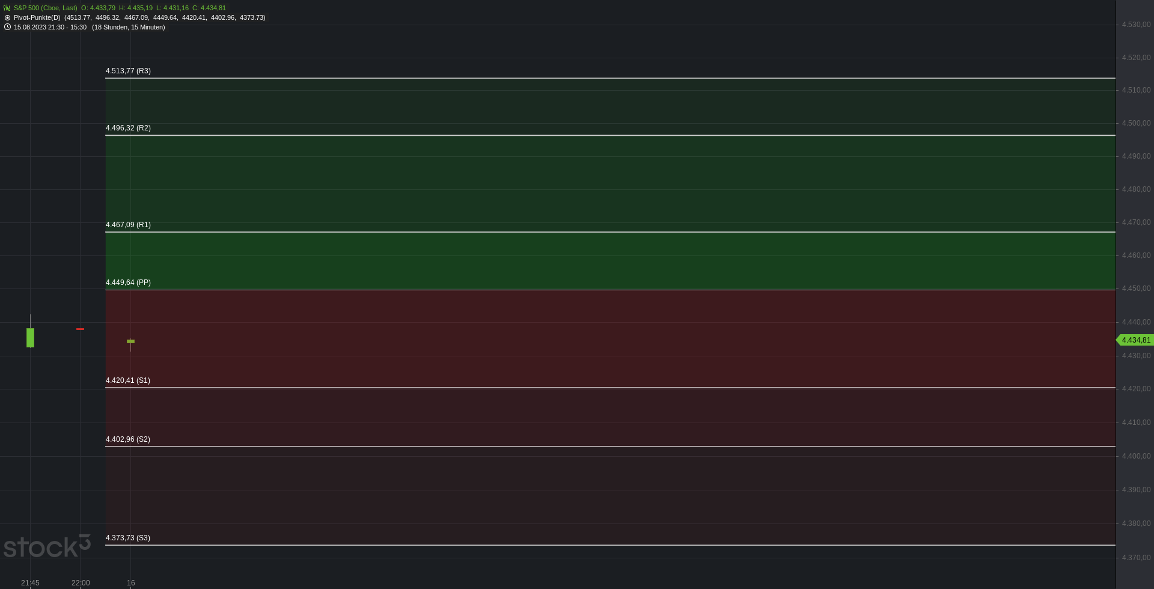This screenshot has width=1154, height=589.
Task: Click the 22:00 time axis label
Action: coord(81,583)
